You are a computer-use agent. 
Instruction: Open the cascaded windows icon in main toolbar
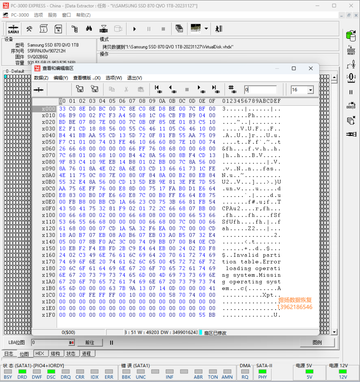pos(179,28)
